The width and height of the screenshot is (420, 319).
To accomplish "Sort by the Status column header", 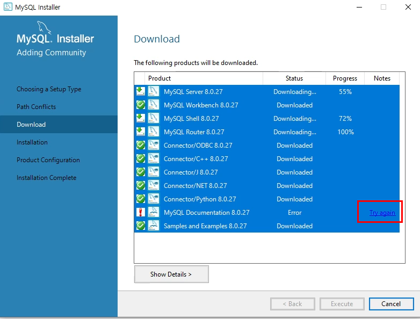I will tap(294, 78).
